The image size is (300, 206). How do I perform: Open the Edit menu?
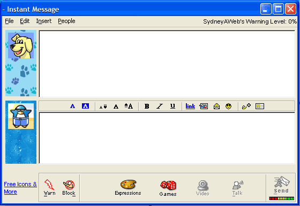click(x=25, y=21)
